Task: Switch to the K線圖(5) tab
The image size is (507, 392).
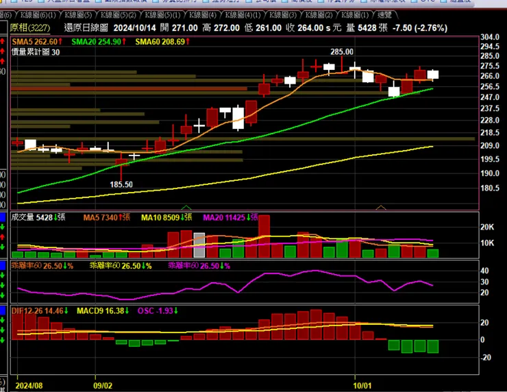Action: (78, 15)
